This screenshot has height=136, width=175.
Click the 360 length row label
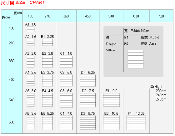(12, 61)
